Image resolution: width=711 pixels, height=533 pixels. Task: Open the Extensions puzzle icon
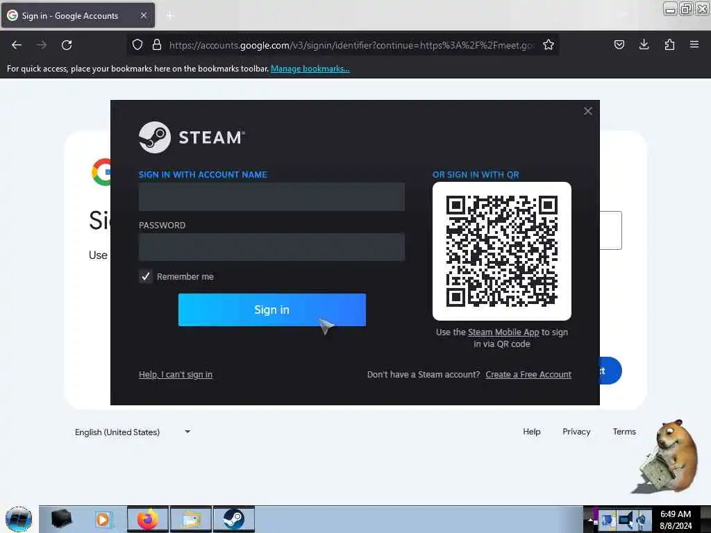point(669,44)
